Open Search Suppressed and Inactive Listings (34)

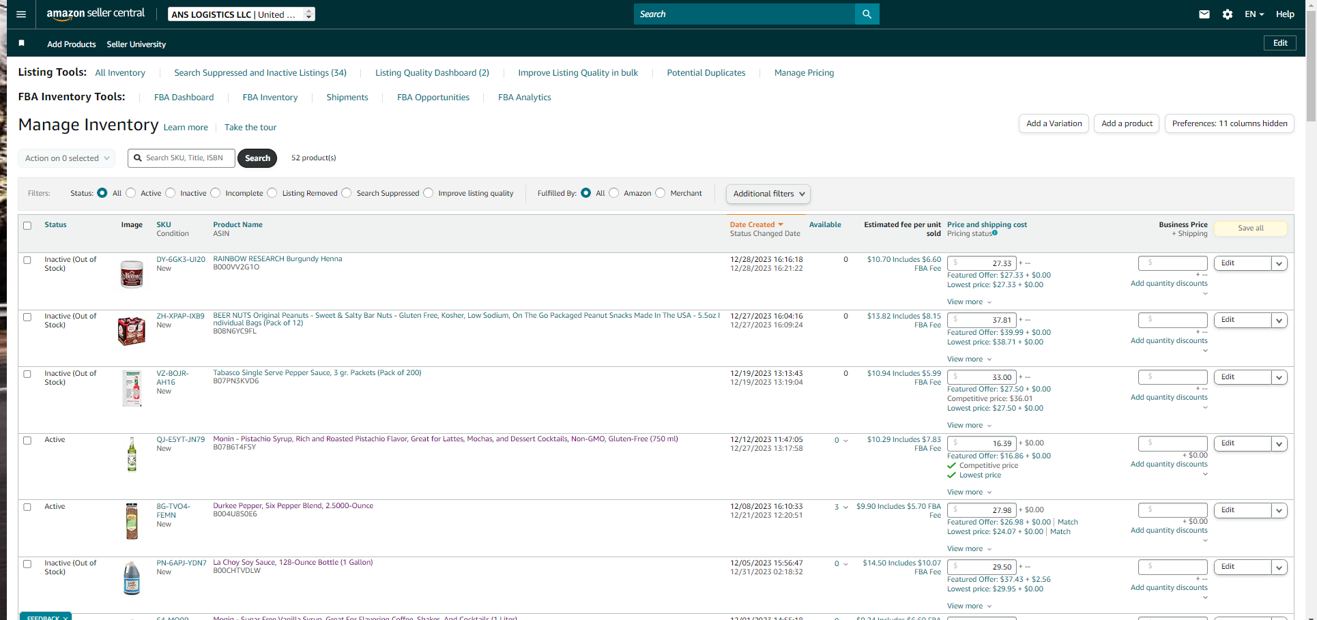coord(260,73)
